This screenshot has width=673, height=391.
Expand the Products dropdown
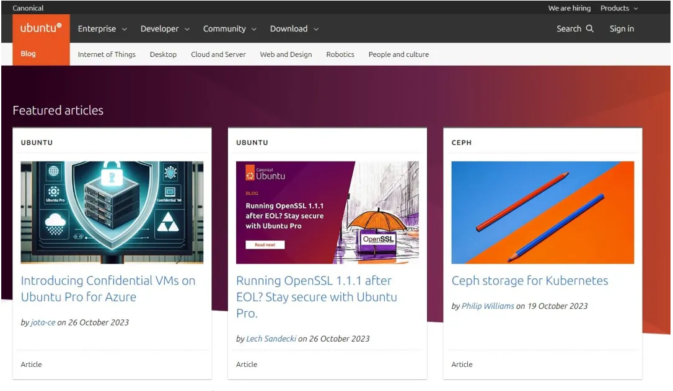(617, 8)
